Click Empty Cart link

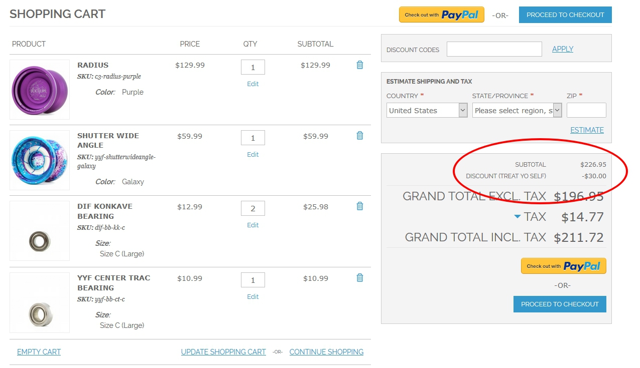coord(39,352)
